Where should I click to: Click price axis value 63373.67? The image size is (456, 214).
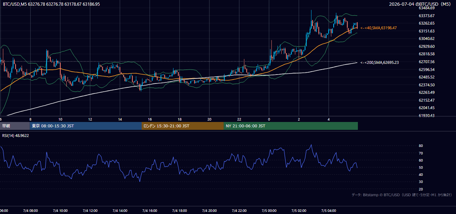click(426, 16)
